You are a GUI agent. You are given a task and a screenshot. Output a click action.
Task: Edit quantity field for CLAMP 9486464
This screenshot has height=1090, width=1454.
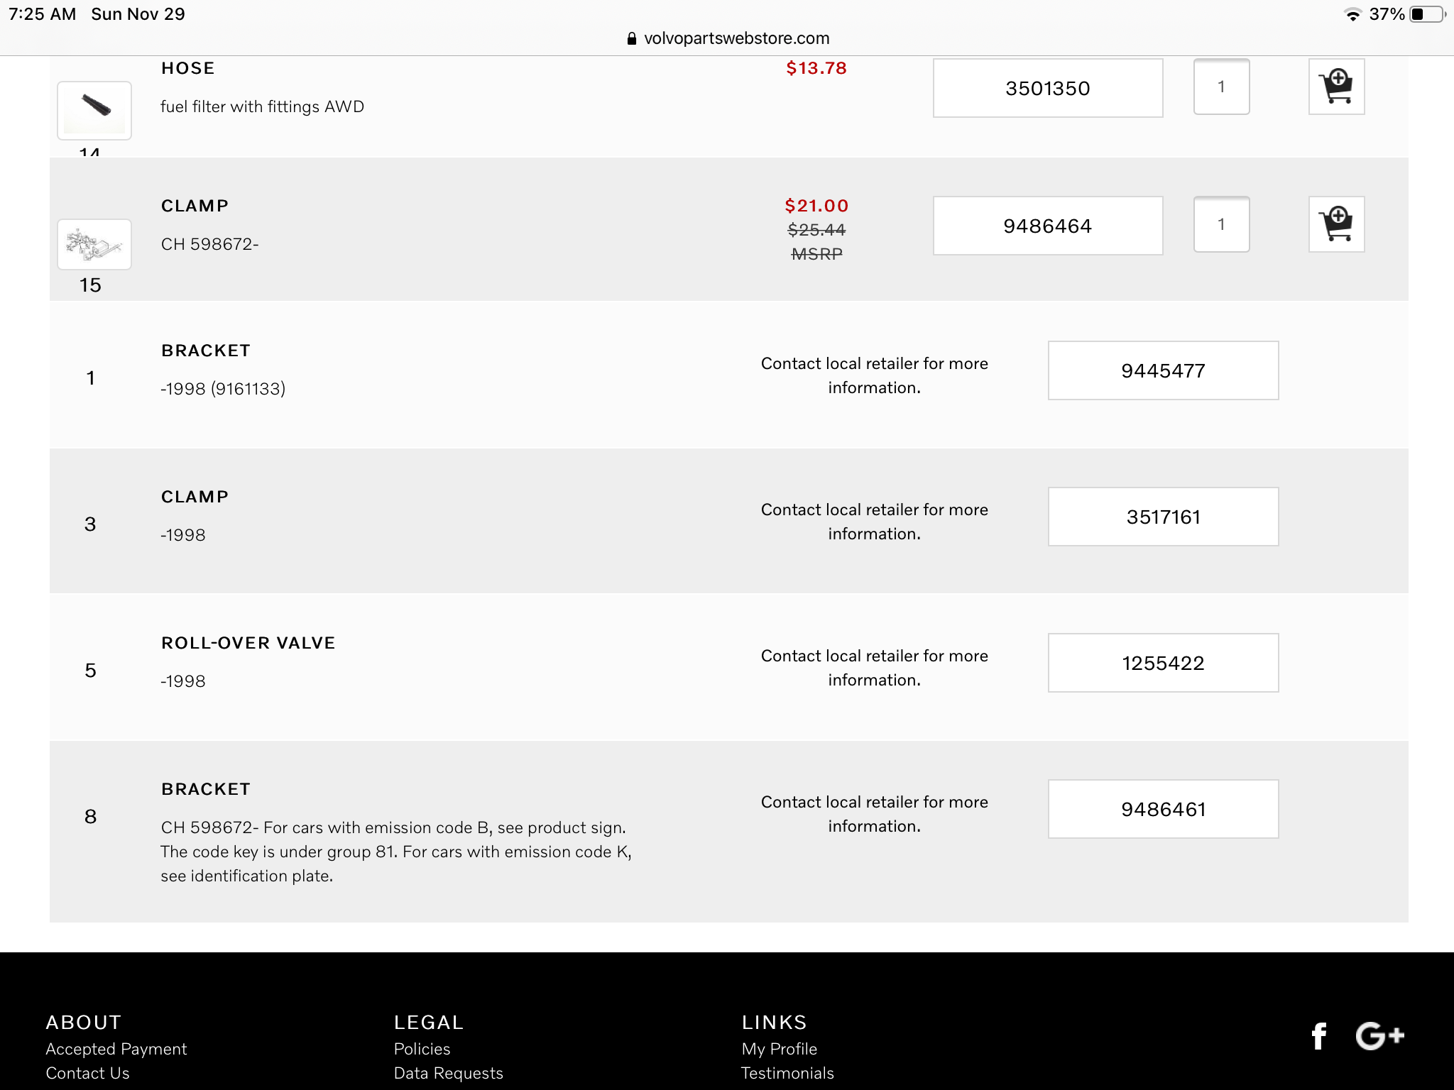pos(1221,225)
